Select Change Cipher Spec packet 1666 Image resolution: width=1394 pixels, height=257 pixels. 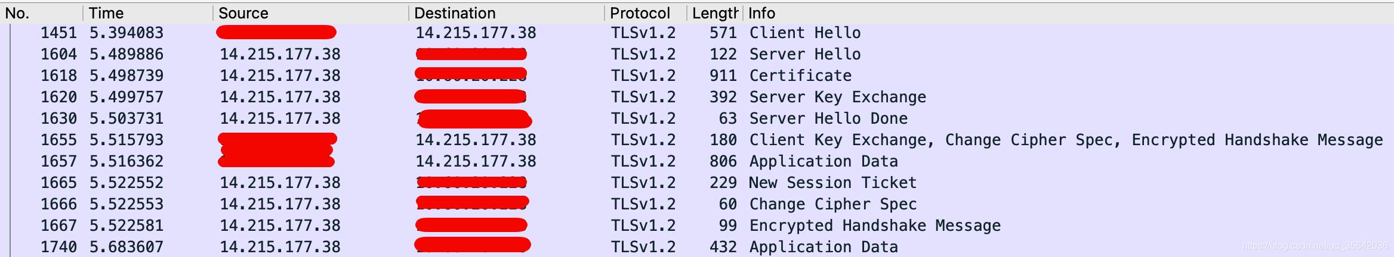coord(832,204)
